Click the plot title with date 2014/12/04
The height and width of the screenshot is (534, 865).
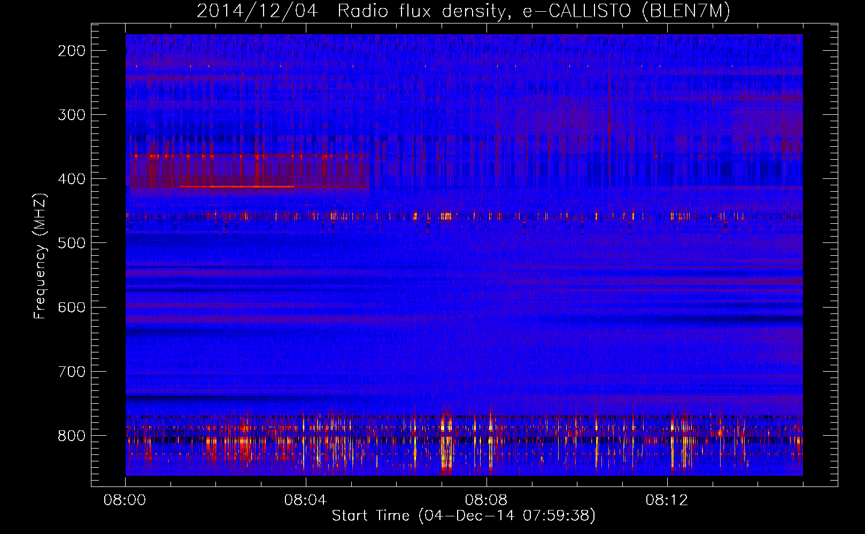(464, 11)
